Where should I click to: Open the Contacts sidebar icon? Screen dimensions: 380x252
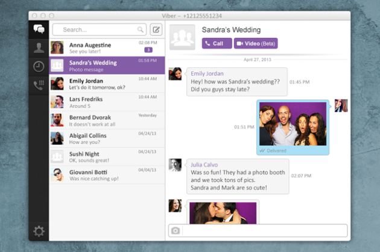(39, 48)
